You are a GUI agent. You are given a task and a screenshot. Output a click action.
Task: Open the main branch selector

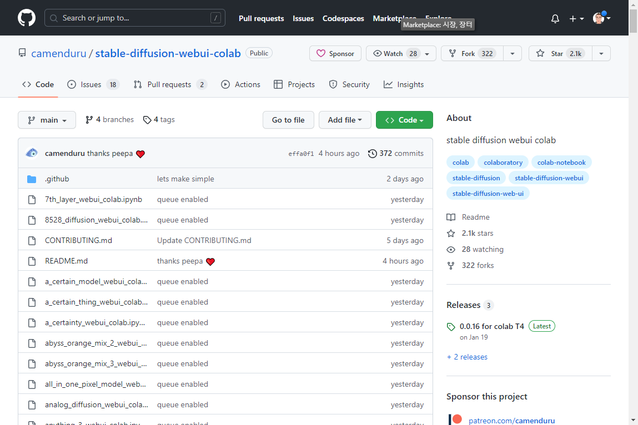click(x=47, y=120)
